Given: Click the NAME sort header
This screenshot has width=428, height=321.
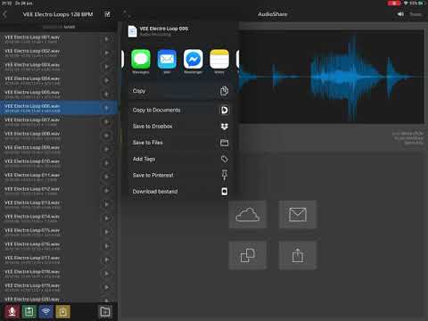Looking at the screenshot, I should pyautogui.click(x=70, y=27).
